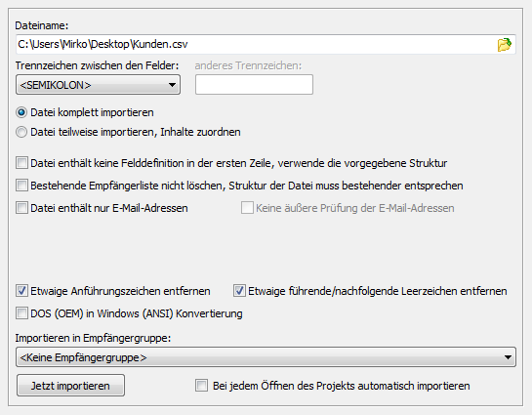Check 'Bei jedem Öffnen des Projekts automatisch importieren'
The height and width of the screenshot is (415, 532).
tap(201, 386)
